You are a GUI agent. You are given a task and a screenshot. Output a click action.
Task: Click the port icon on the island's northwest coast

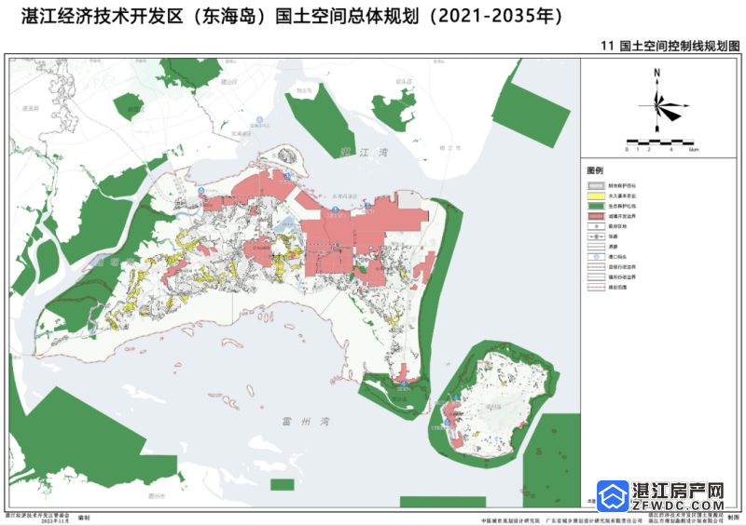(x=201, y=191)
